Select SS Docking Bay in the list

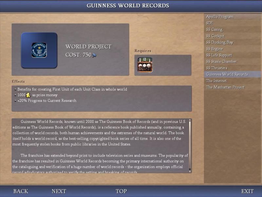[x=233, y=42]
